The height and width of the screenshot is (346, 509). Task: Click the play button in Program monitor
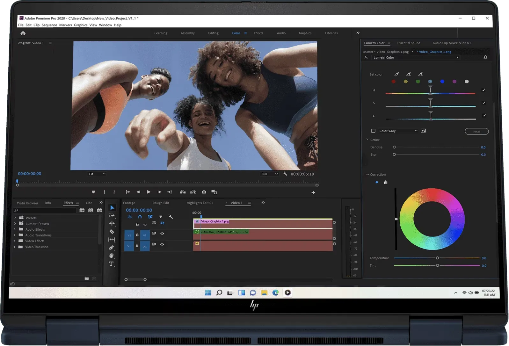(149, 192)
